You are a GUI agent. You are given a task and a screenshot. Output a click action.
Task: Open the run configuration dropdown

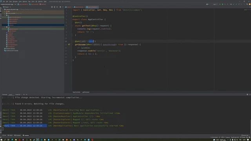[x=215, y=4]
